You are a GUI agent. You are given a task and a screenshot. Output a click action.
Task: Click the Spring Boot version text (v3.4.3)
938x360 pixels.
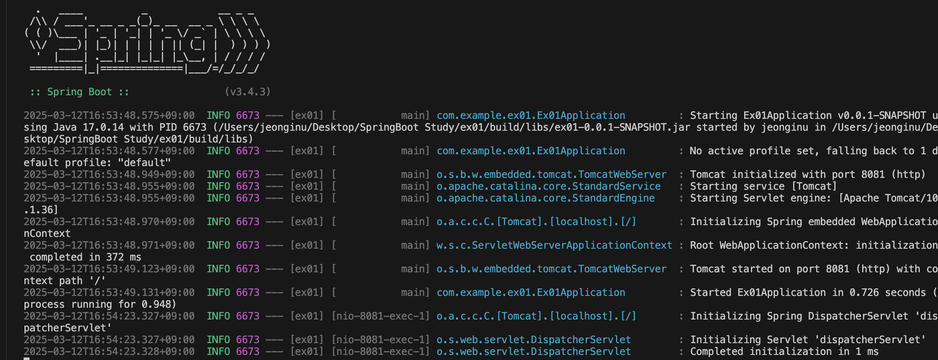[x=248, y=92]
